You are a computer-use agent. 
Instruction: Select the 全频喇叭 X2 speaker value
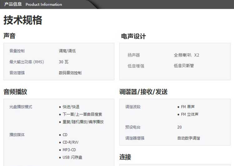pos(186,55)
